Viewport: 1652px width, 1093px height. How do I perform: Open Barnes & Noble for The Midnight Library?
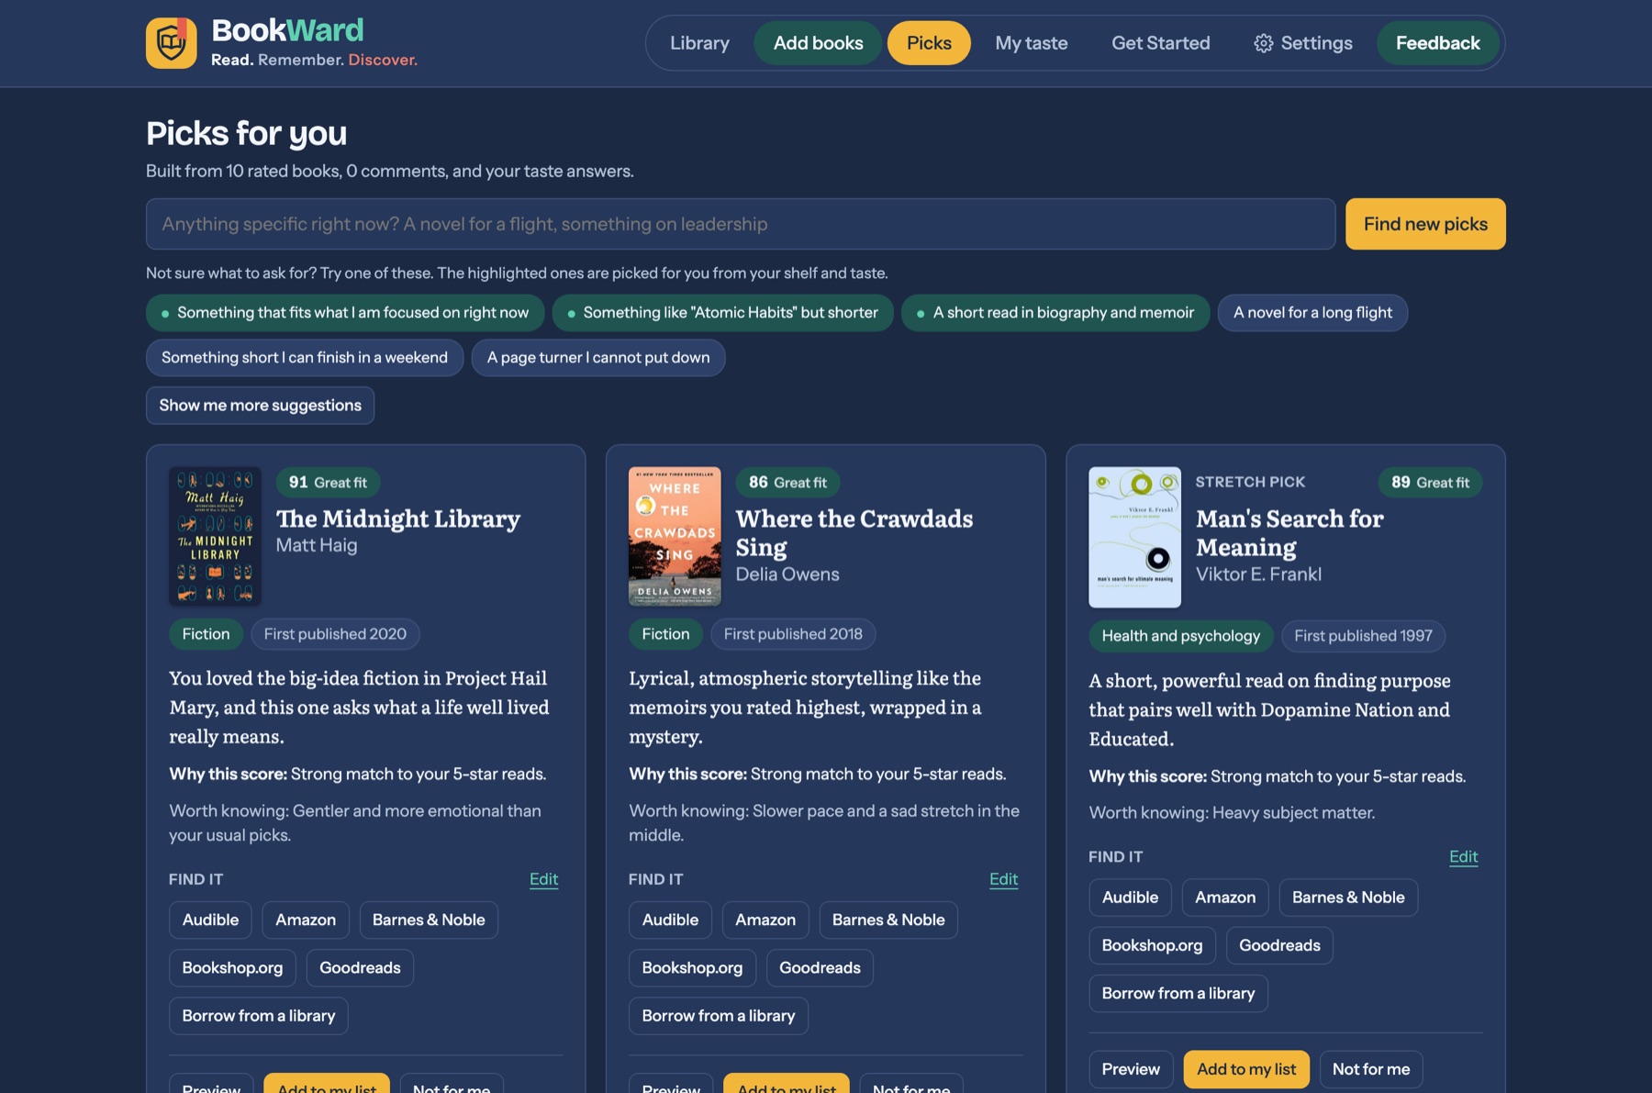click(429, 920)
